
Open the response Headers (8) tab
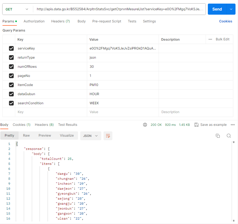tap(44, 125)
